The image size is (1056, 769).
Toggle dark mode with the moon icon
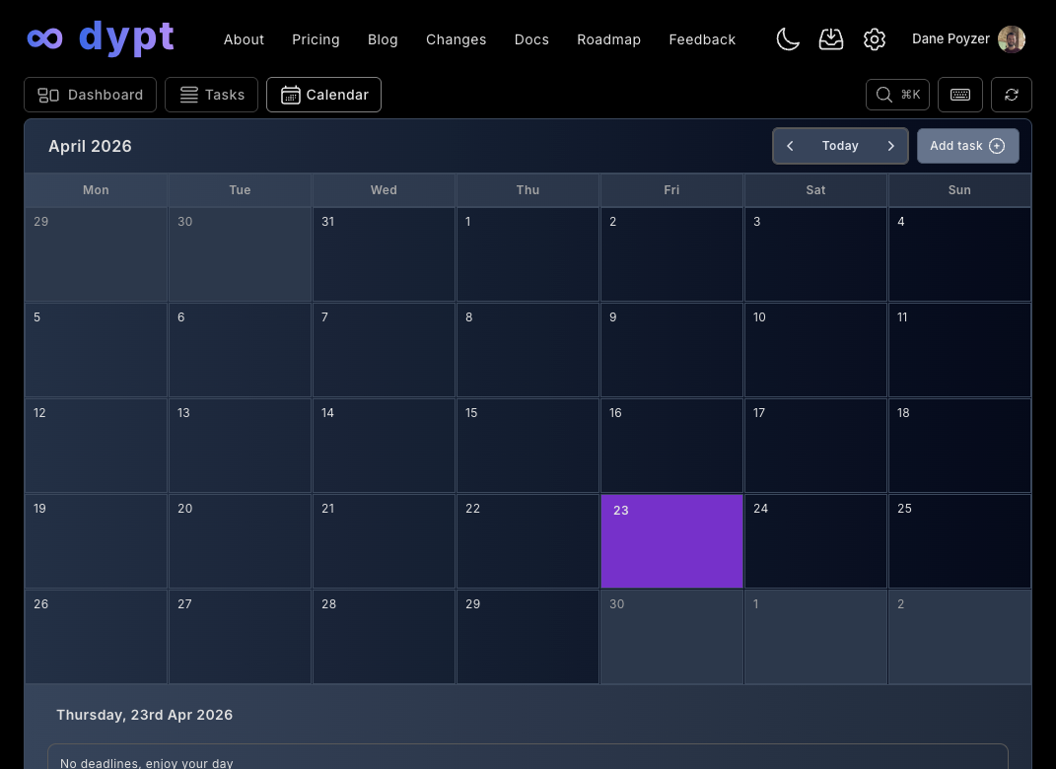click(787, 39)
